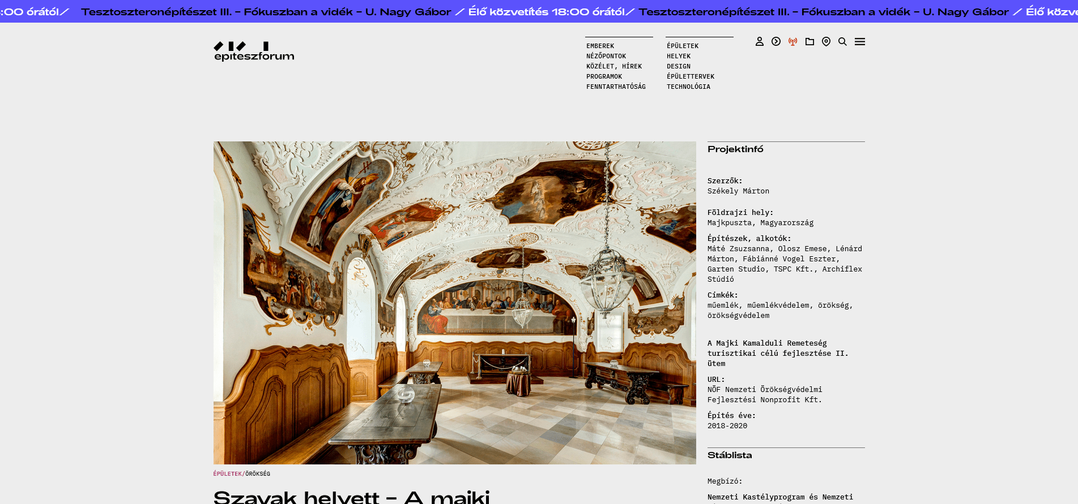The image size is (1078, 504).
Task: Click the Székely Márton author link
Action: (738, 191)
